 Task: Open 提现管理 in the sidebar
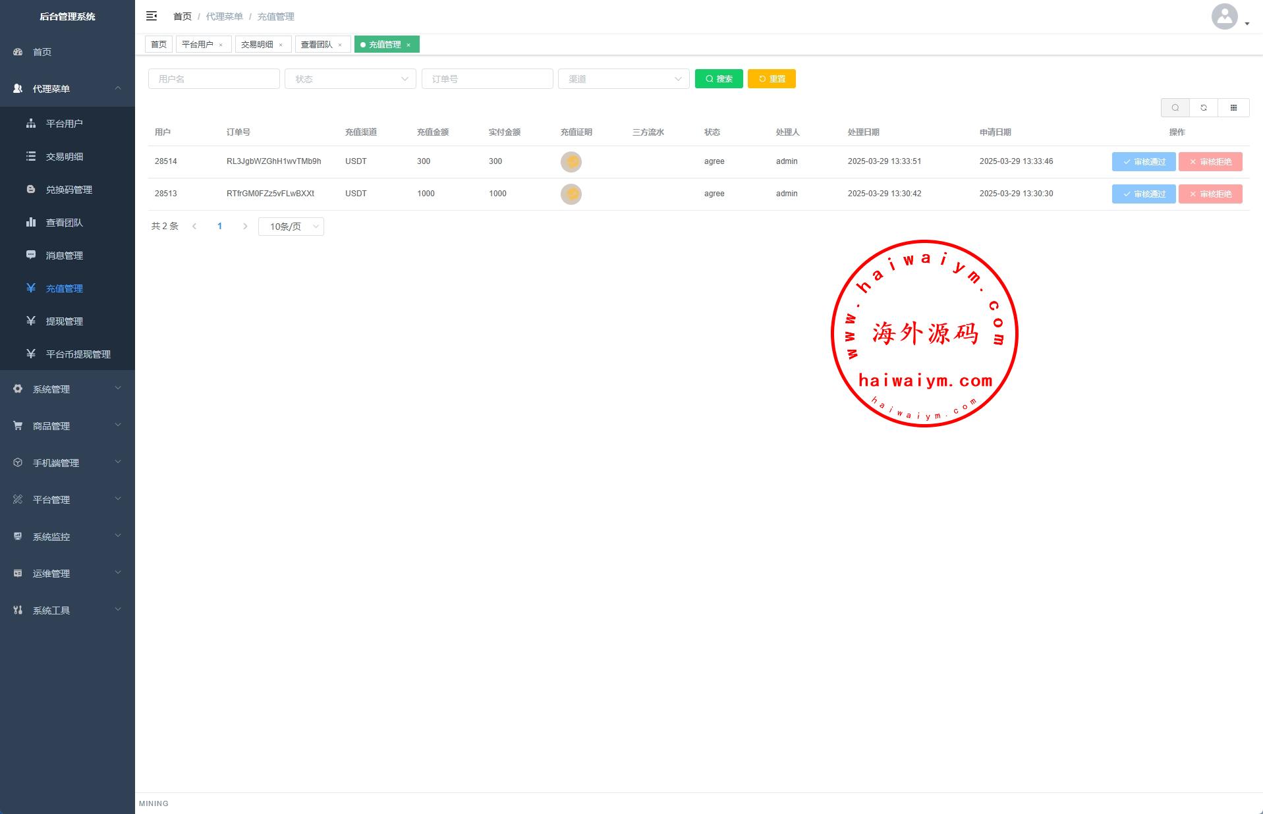65,321
